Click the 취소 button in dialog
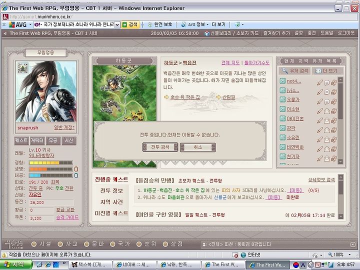This screenshot has height=270, width=360. coord(198,147)
